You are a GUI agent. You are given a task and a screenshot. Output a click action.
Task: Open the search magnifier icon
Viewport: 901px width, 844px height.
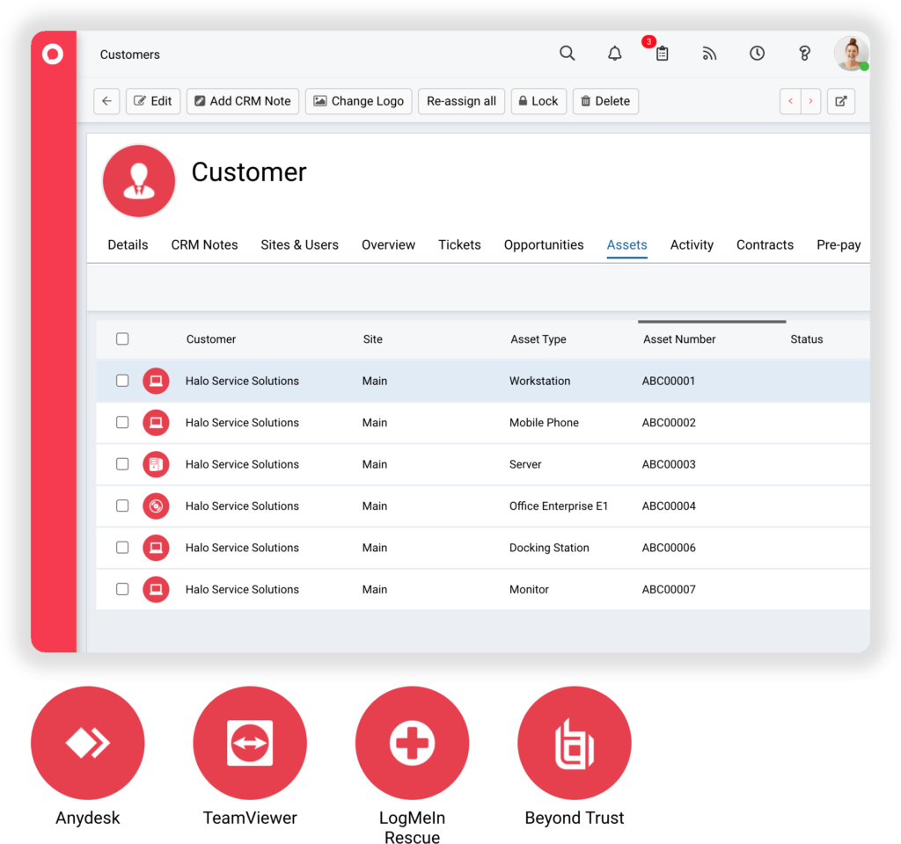pos(568,54)
